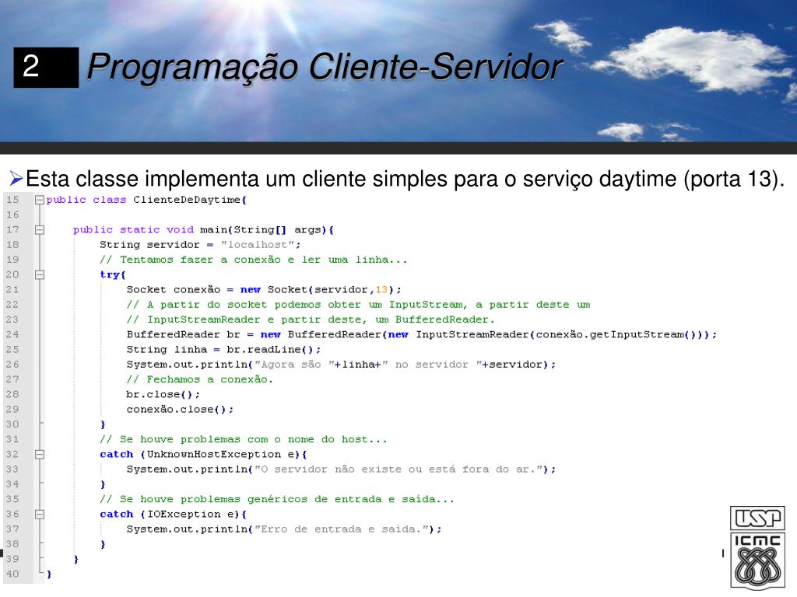Click println "Erro de entrada e saída." line

click(284, 529)
